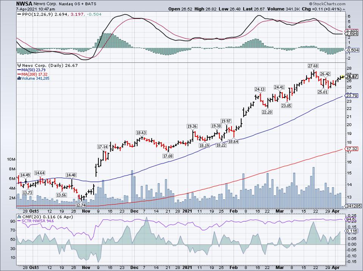The image size is (363, 271).
Task: Click the teal CMF(20) marker in the legend
Action: tap(19, 217)
